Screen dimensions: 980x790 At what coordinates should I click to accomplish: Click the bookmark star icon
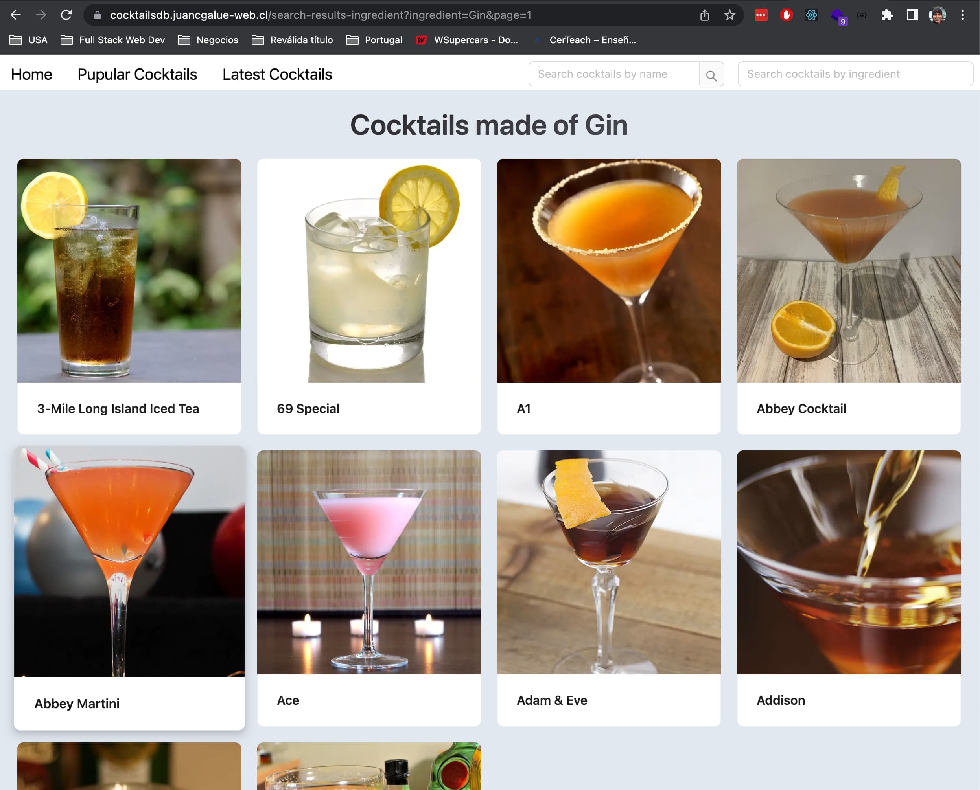[x=731, y=15]
